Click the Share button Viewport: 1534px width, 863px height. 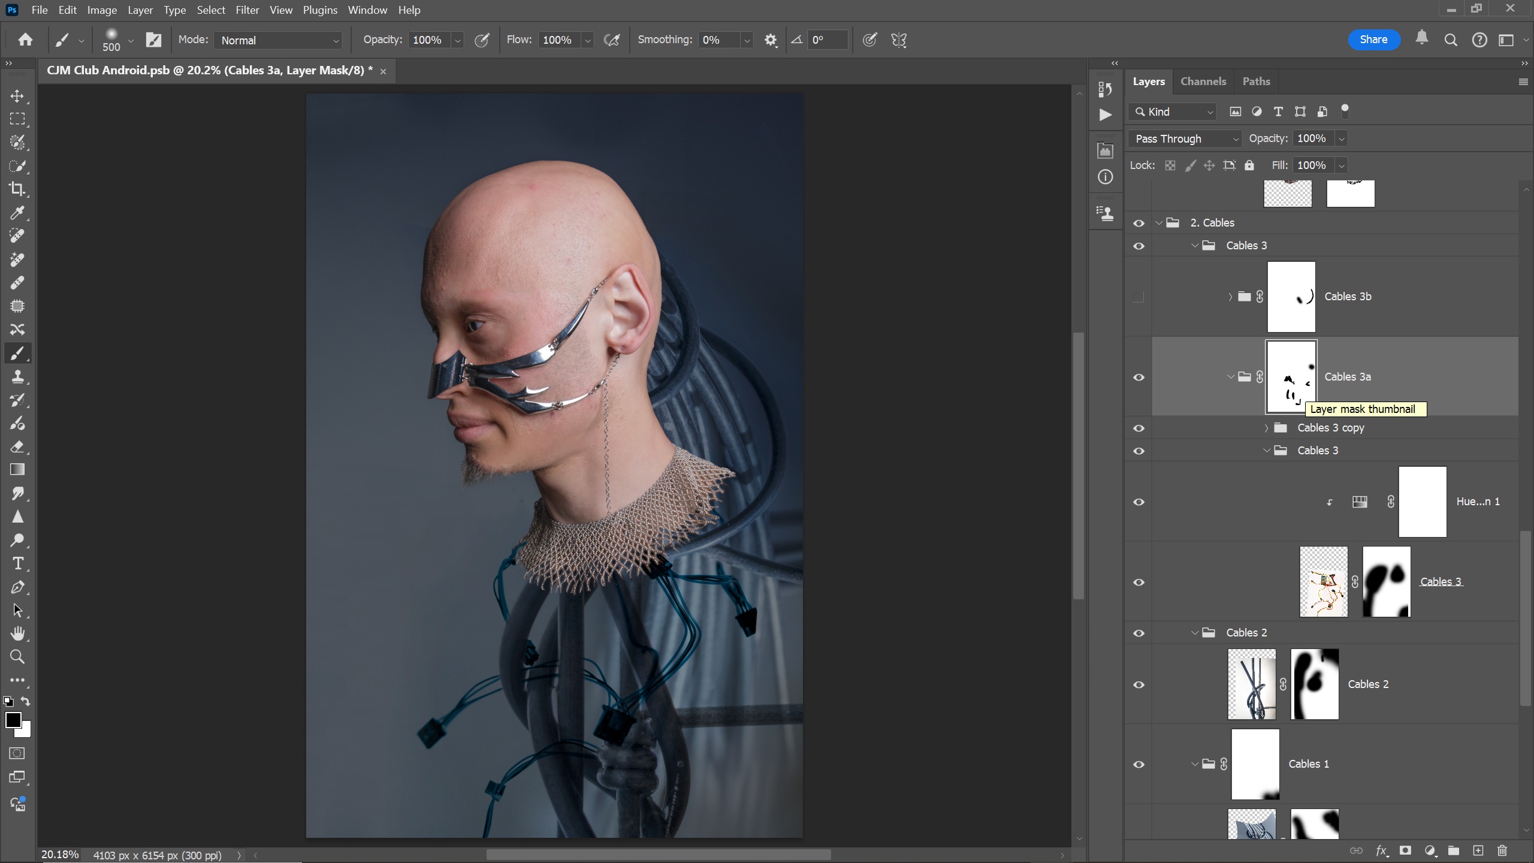[x=1373, y=40]
